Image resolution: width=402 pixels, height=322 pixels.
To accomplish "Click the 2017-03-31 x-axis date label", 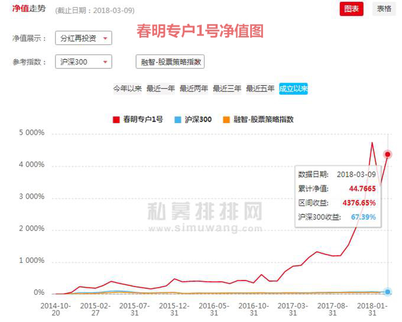I will coord(293,309).
